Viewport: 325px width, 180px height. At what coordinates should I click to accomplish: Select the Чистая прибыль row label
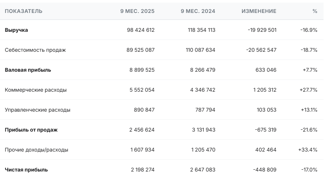(x=26, y=170)
